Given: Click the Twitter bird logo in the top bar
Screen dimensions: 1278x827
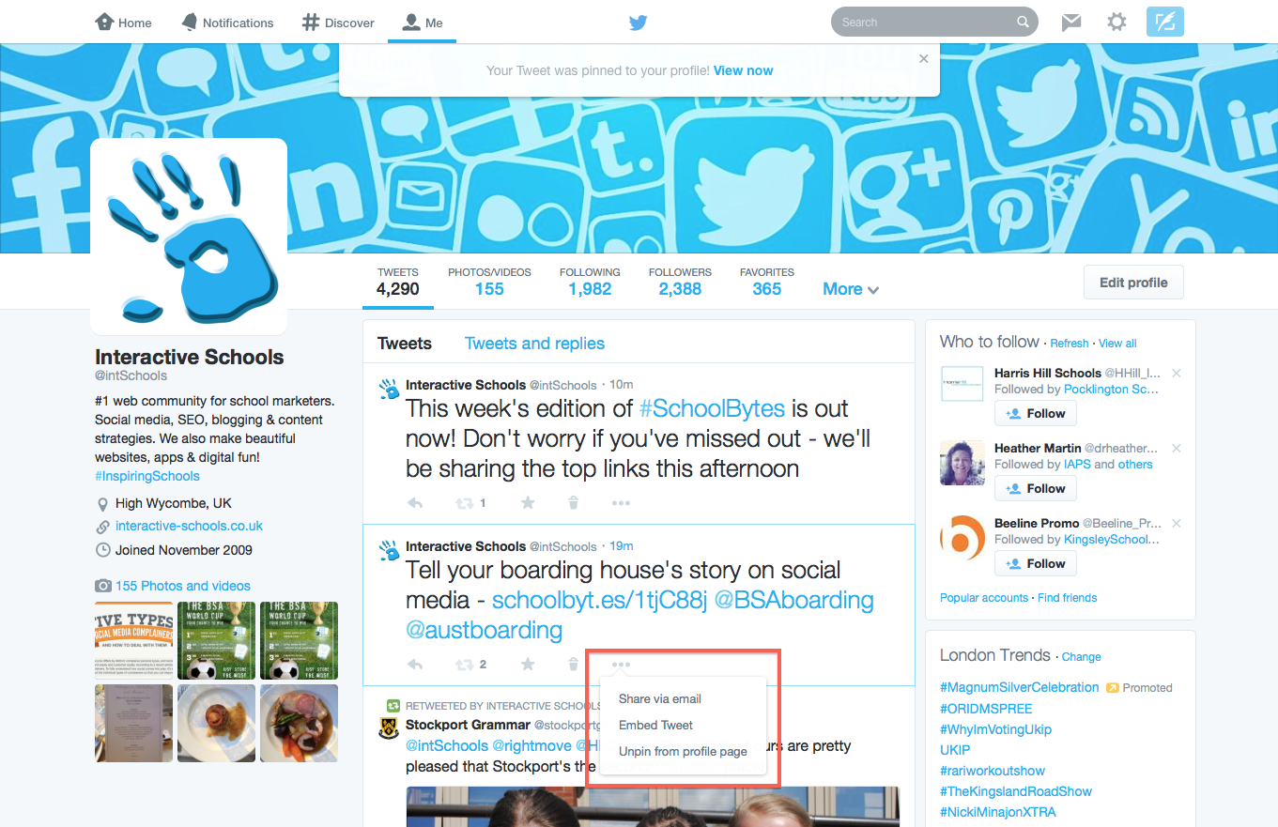Looking at the screenshot, I should coord(639,23).
